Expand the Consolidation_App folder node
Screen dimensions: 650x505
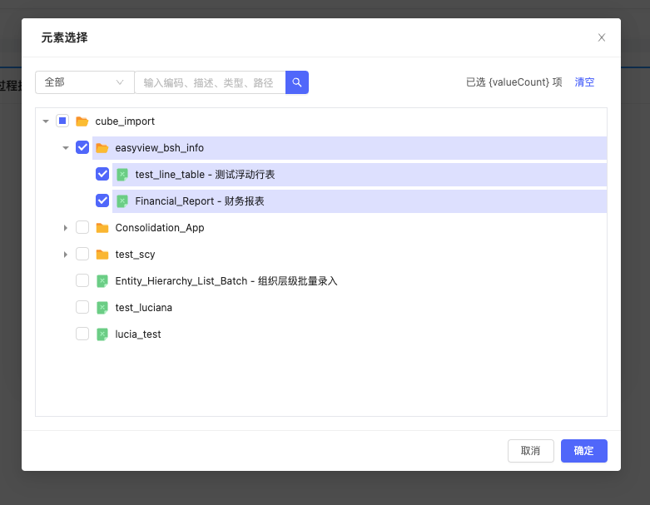66,228
